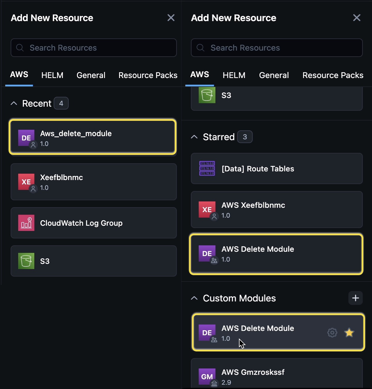Select CloudWatch Log Group resource

pyautogui.click(x=94, y=223)
